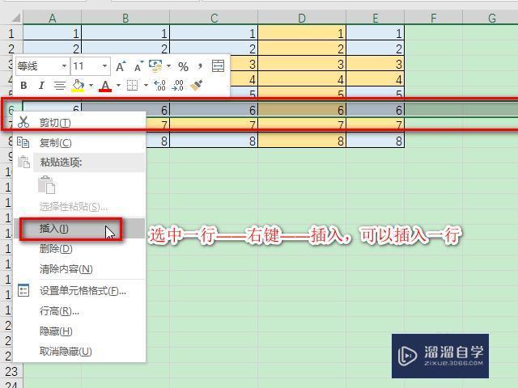Click the increase font size icon

click(x=121, y=66)
